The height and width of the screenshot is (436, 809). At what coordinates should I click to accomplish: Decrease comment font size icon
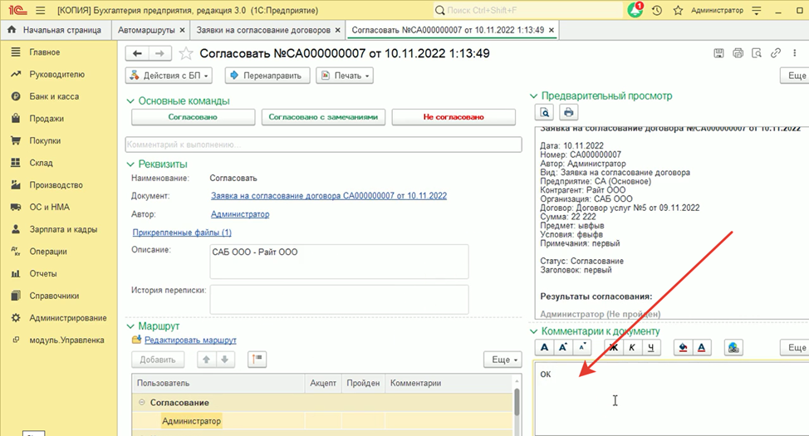pos(581,348)
